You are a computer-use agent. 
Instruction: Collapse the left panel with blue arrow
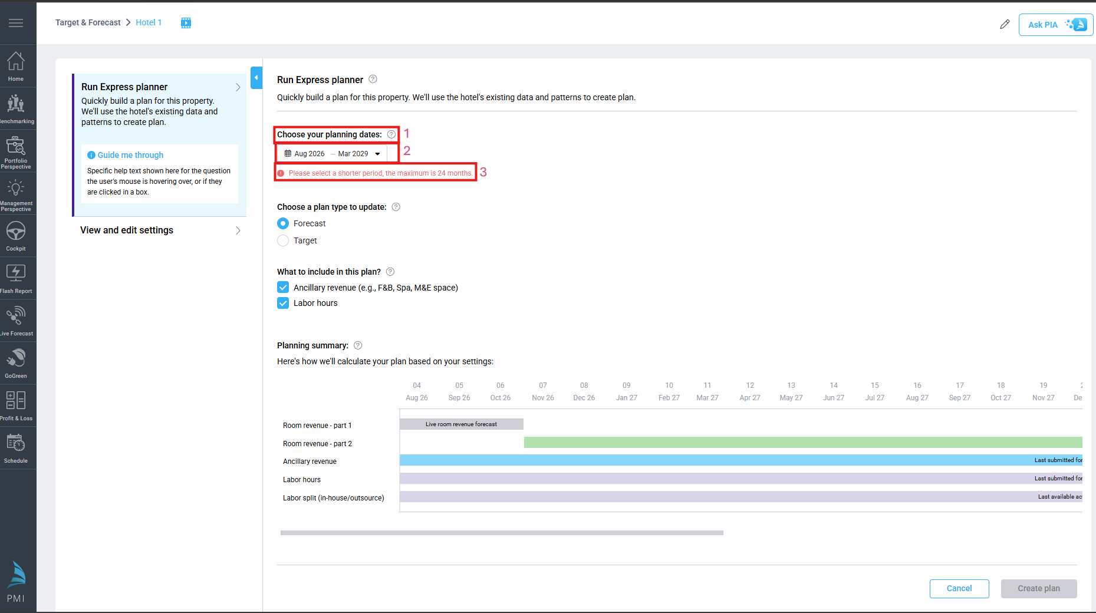coord(256,78)
